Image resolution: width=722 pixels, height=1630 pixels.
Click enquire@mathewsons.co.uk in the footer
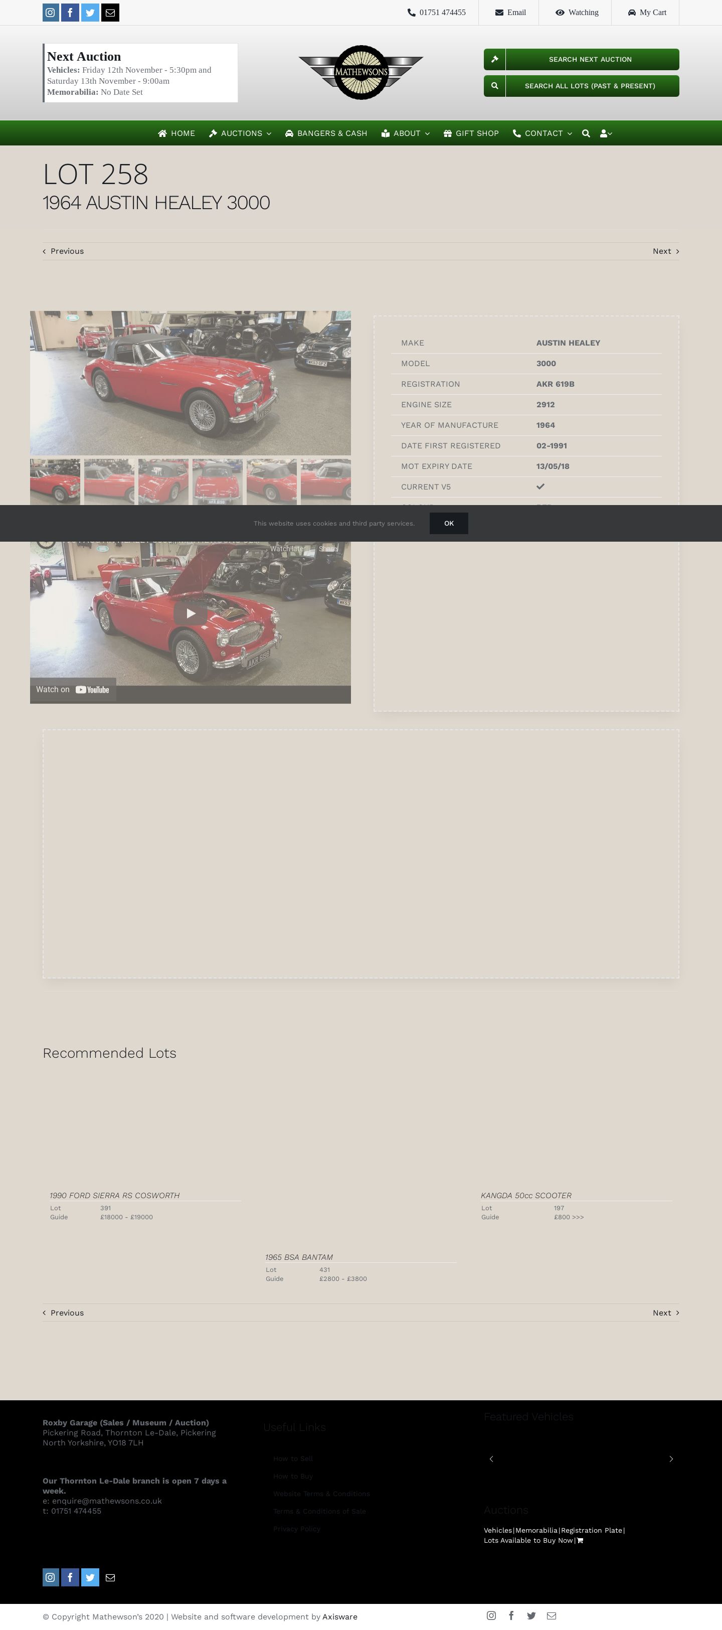(107, 1501)
